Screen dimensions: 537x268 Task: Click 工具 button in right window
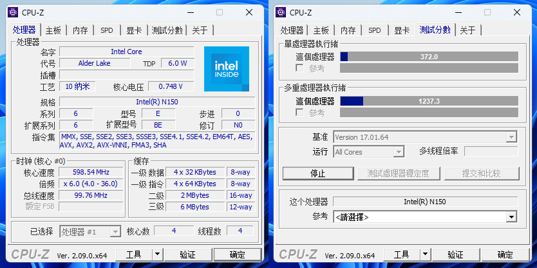point(402,254)
